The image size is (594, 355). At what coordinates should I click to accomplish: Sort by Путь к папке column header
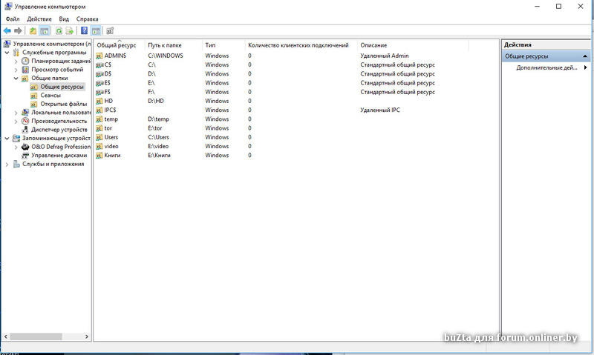click(174, 45)
